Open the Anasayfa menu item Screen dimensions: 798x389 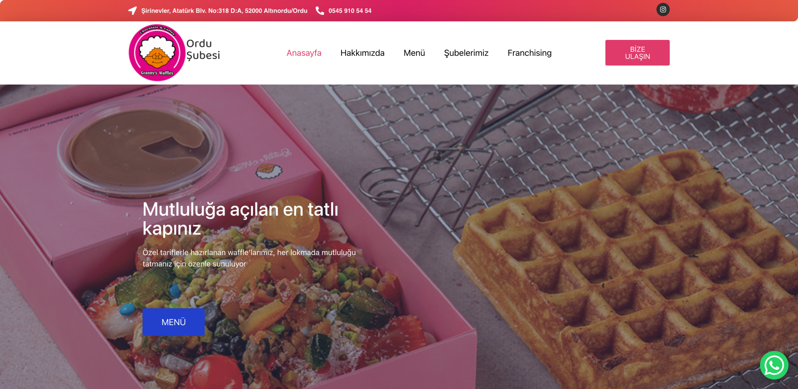pyautogui.click(x=304, y=53)
